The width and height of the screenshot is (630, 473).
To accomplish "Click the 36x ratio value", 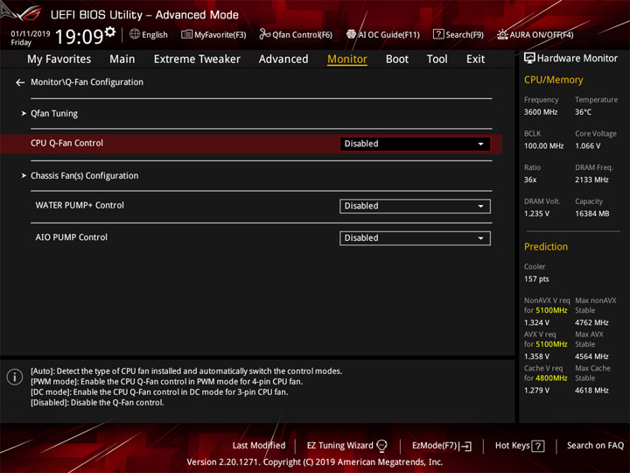I will [530, 180].
